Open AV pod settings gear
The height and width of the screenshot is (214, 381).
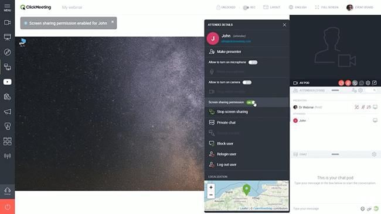[368, 83]
